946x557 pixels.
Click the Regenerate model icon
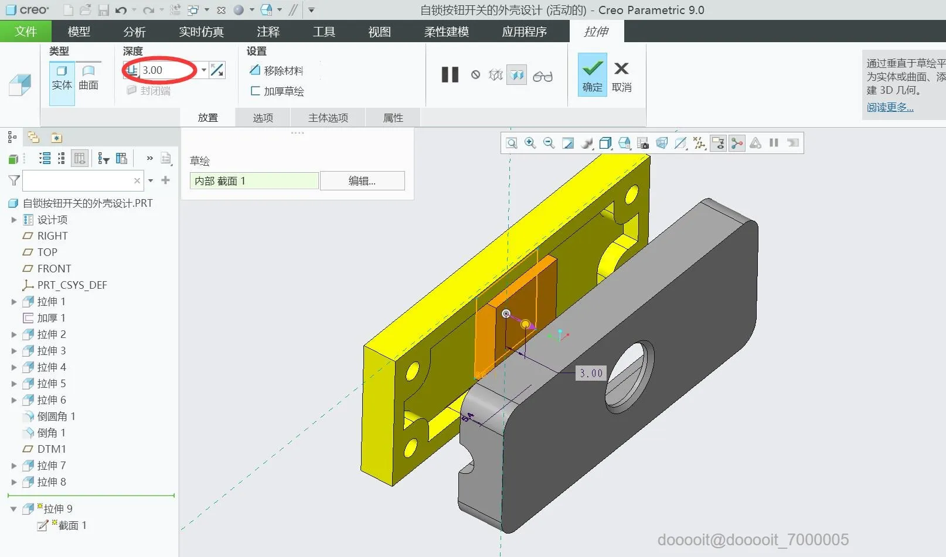coord(175,10)
